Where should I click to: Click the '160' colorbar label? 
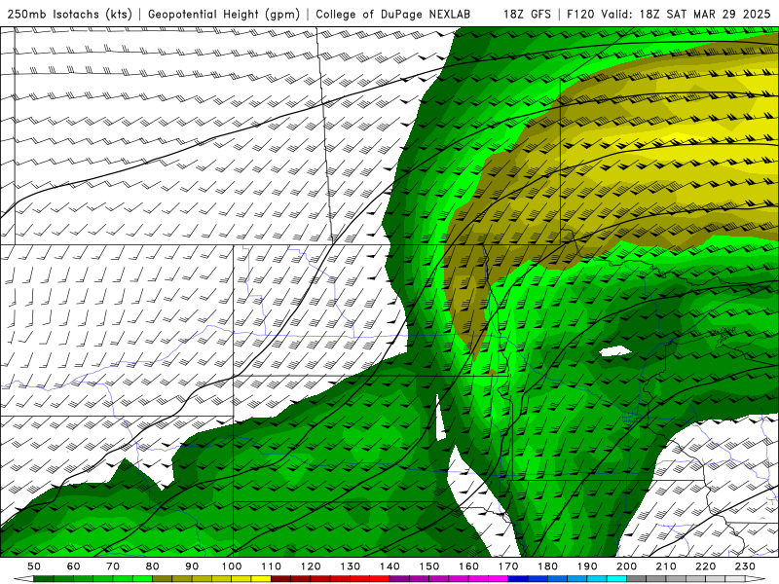[x=468, y=566]
